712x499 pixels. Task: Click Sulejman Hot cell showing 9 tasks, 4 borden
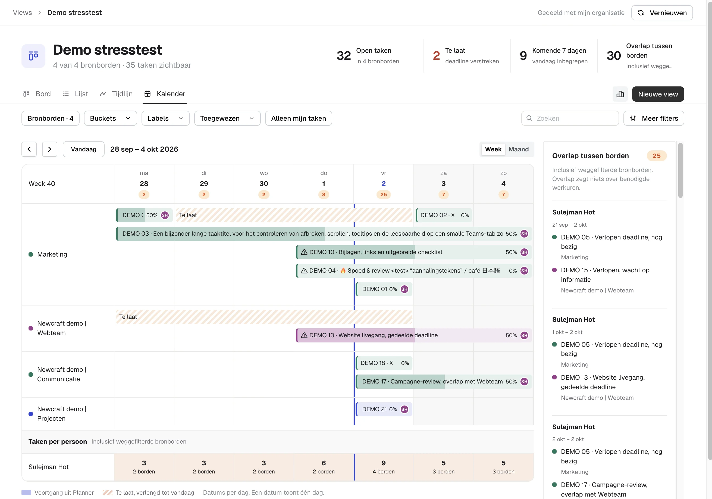click(x=384, y=467)
